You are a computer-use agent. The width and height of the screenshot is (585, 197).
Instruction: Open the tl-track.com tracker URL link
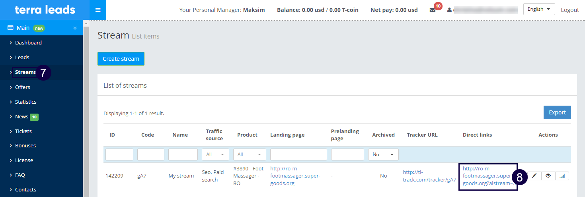429,176
